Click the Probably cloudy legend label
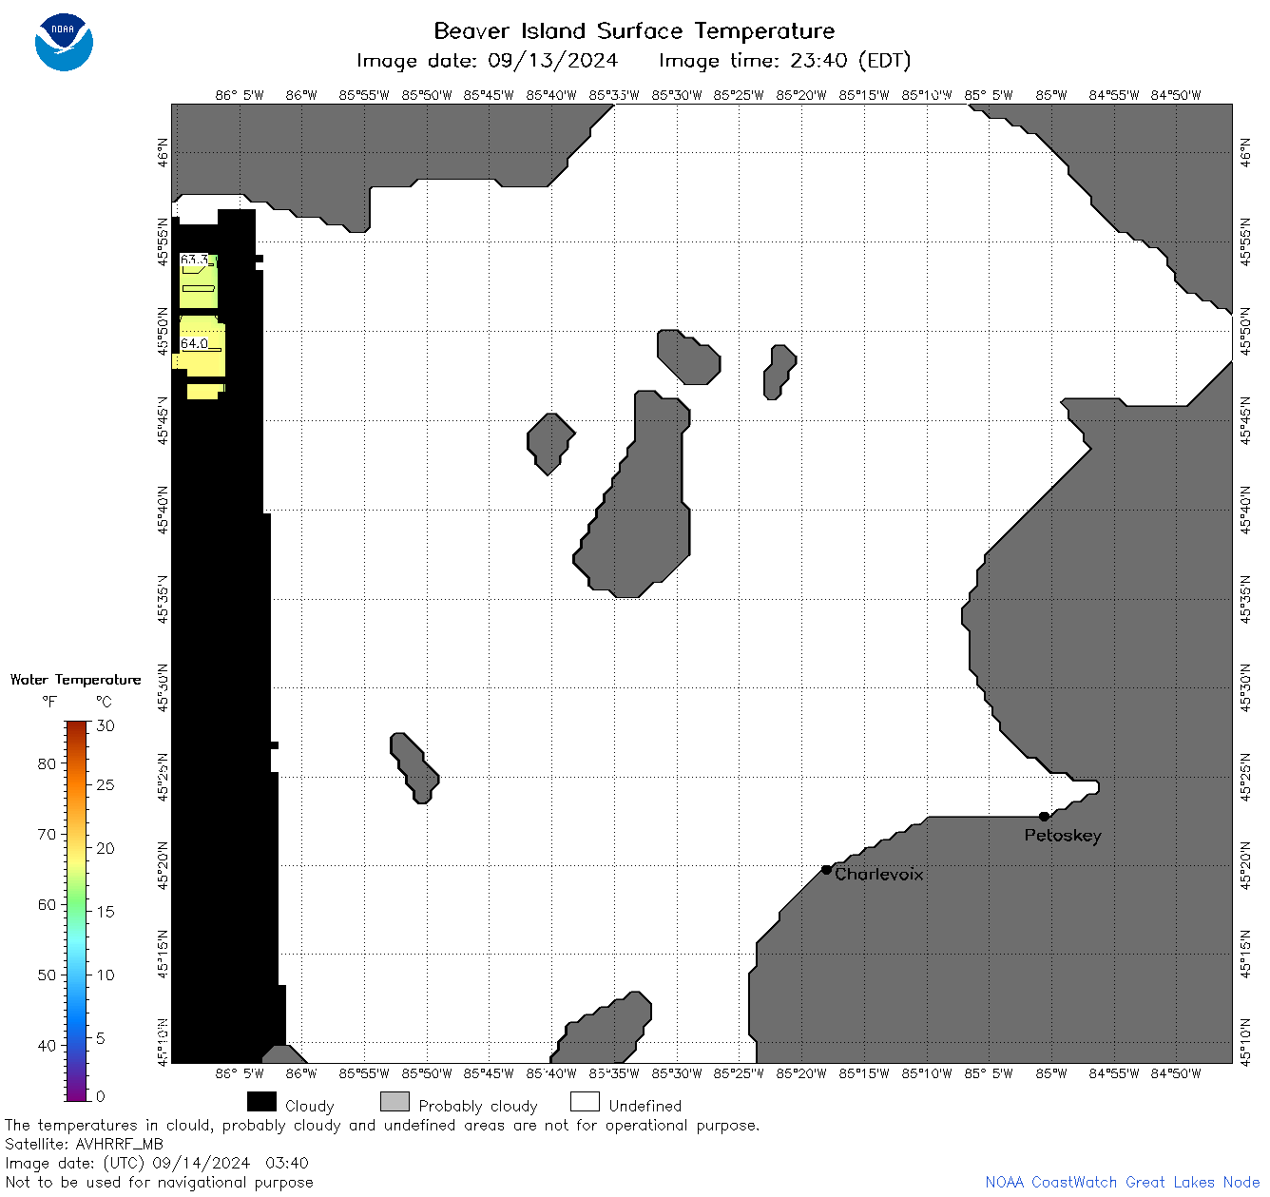Image resolution: width=1270 pixels, height=1197 pixels. pos(478,1107)
